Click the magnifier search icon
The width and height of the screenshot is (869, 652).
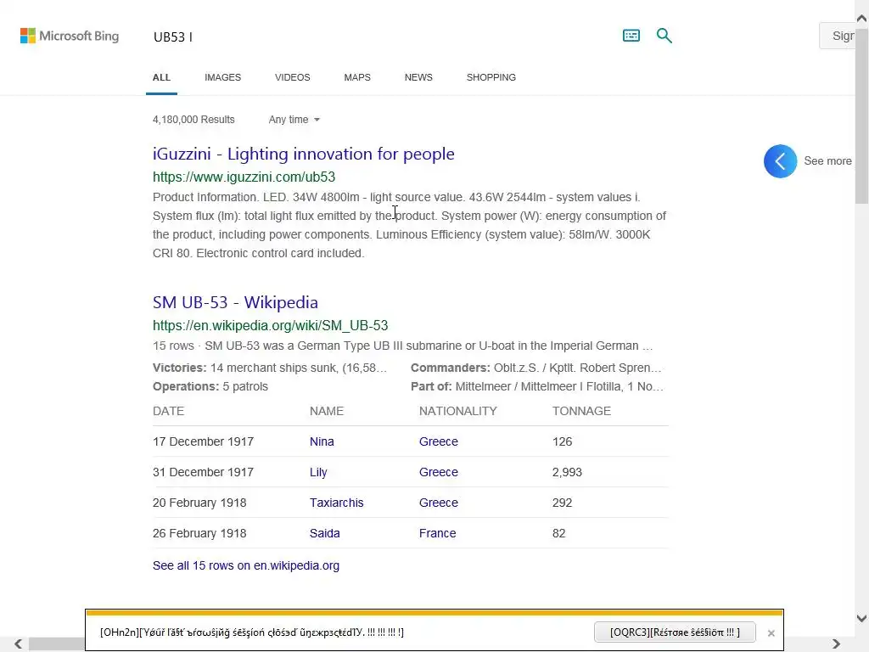pyautogui.click(x=664, y=36)
